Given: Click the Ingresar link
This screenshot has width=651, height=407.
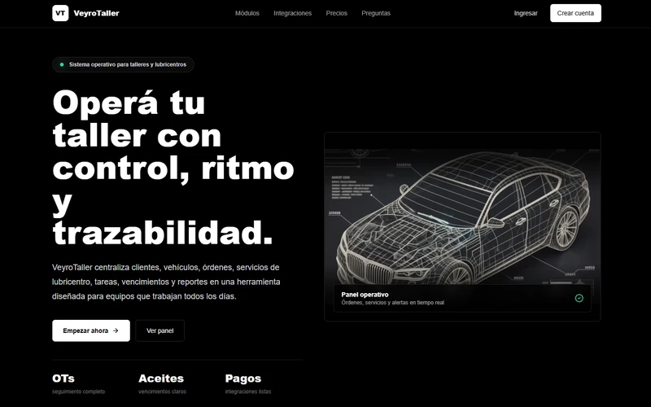Looking at the screenshot, I should 526,13.
